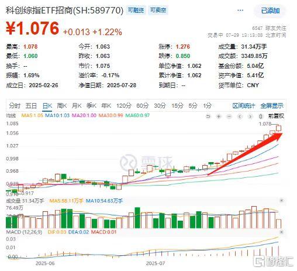
Task: Click the 成立日 value 2025-02-26
Action: click(43, 85)
